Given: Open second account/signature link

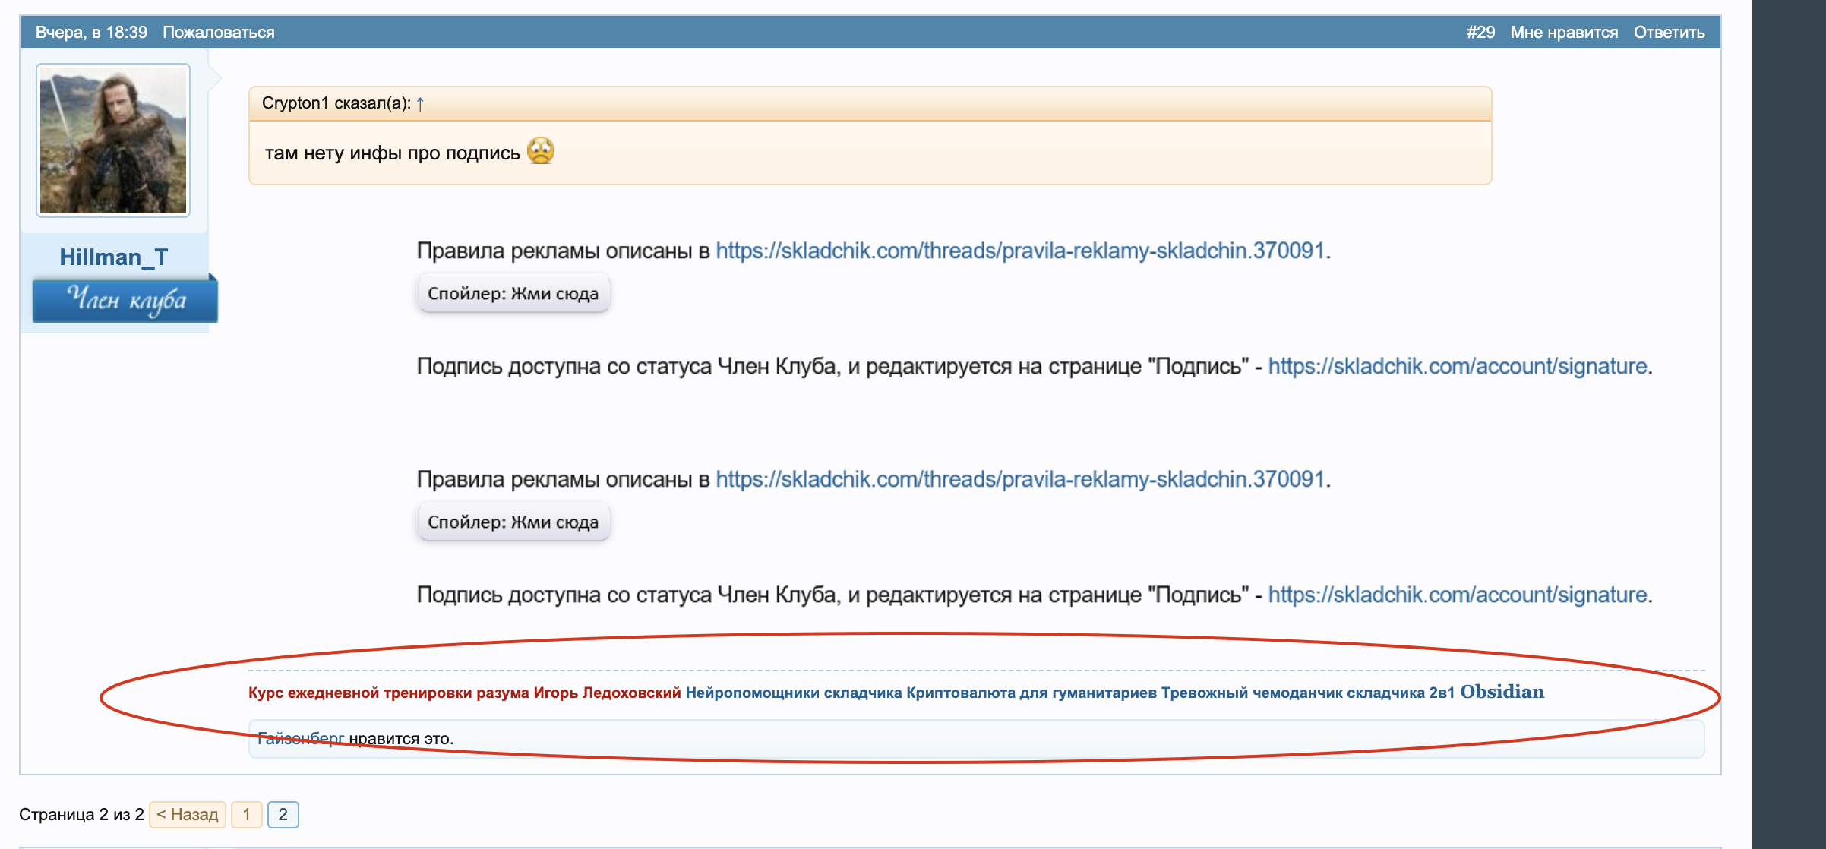Looking at the screenshot, I should click(x=1457, y=595).
